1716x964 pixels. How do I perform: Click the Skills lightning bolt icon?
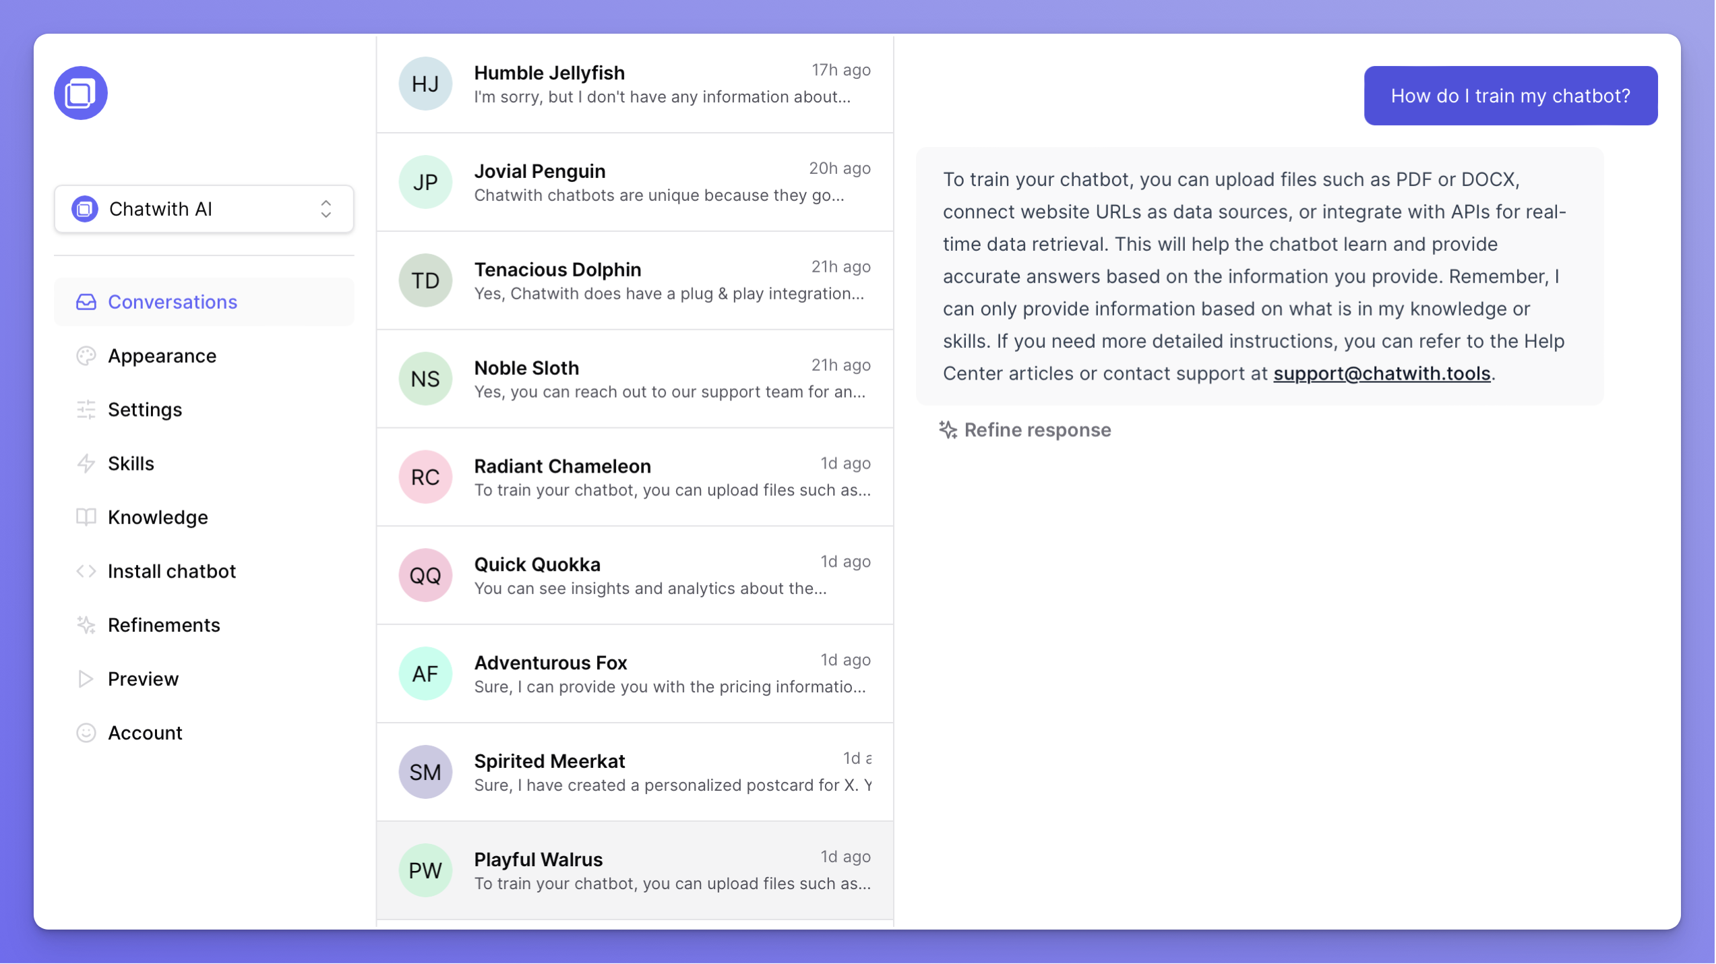86,464
